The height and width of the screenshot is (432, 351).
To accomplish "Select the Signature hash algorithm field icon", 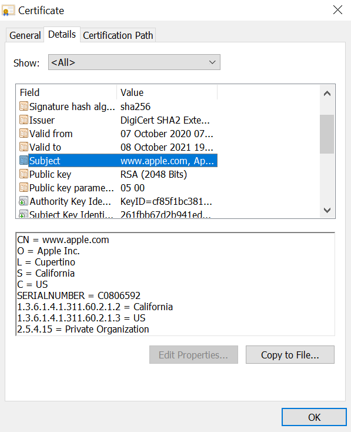I will tap(24, 106).
